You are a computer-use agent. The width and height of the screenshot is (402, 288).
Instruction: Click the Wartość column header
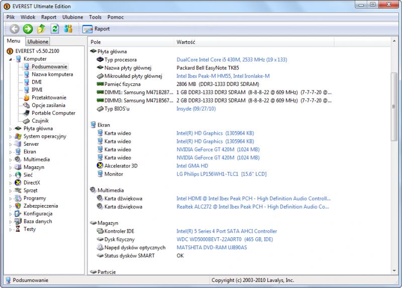(x=254, y=42)
